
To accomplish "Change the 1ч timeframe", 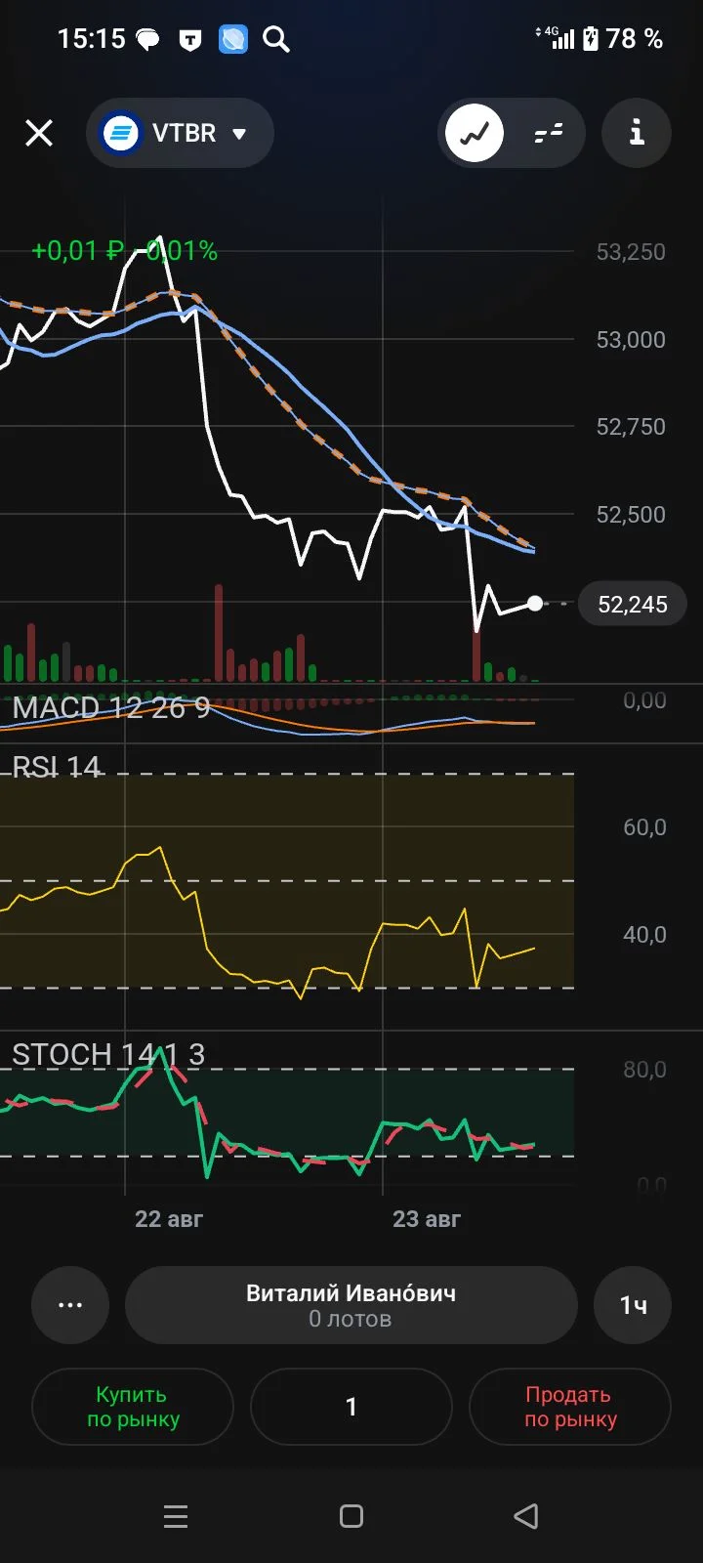I will tap(633, 1305).
